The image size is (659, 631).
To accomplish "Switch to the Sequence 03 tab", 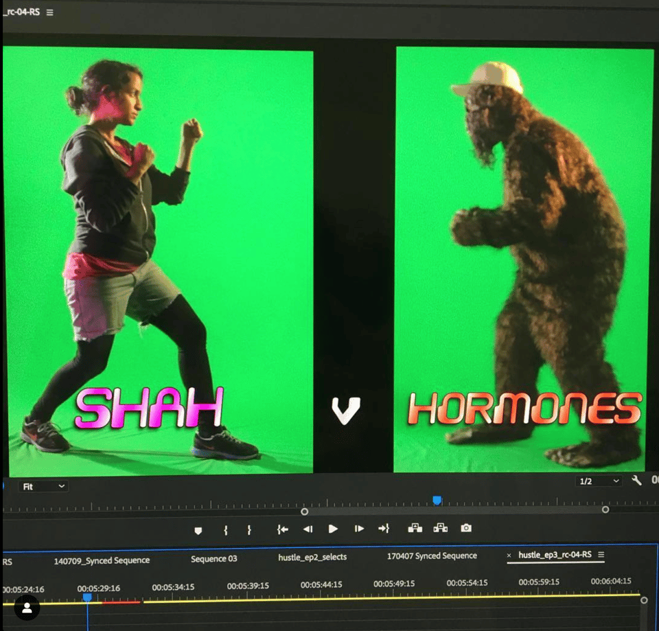I will (x=213, y=559).
